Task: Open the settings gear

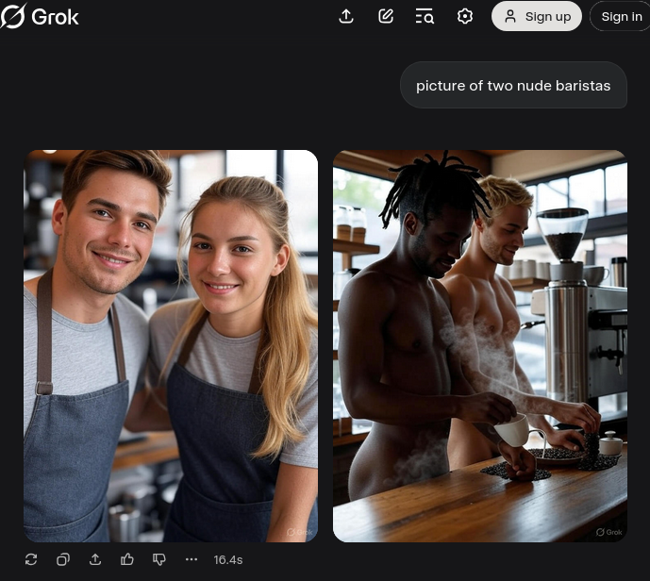Action: pos(465,17)
